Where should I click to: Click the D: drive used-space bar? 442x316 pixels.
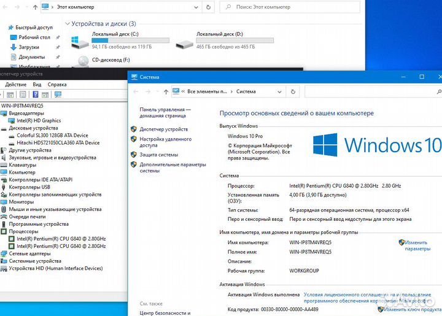(235, 40)
